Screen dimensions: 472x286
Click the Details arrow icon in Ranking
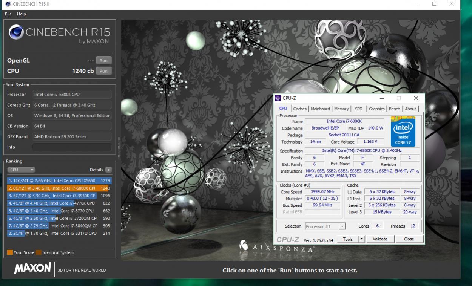109,170
